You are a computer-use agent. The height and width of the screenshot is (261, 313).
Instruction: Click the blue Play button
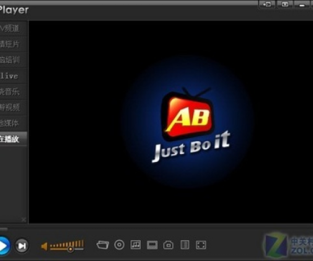[3, 245]
